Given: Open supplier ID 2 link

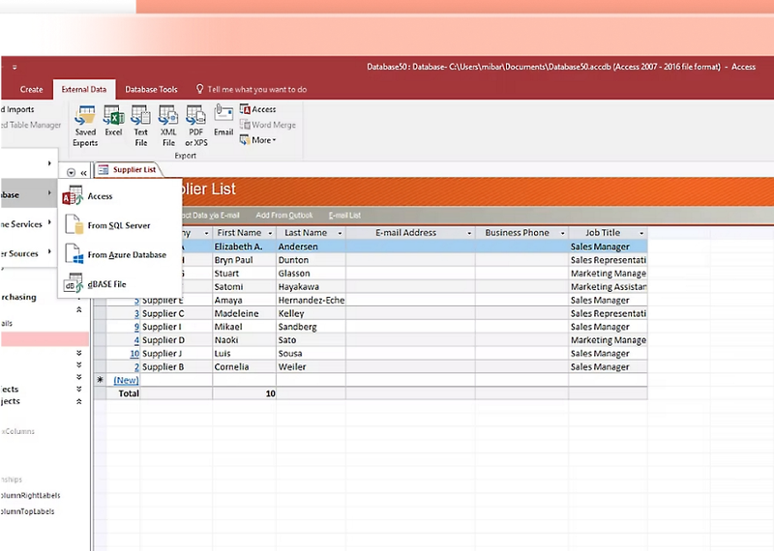Looking at the screenshot, I should point(136,367).
